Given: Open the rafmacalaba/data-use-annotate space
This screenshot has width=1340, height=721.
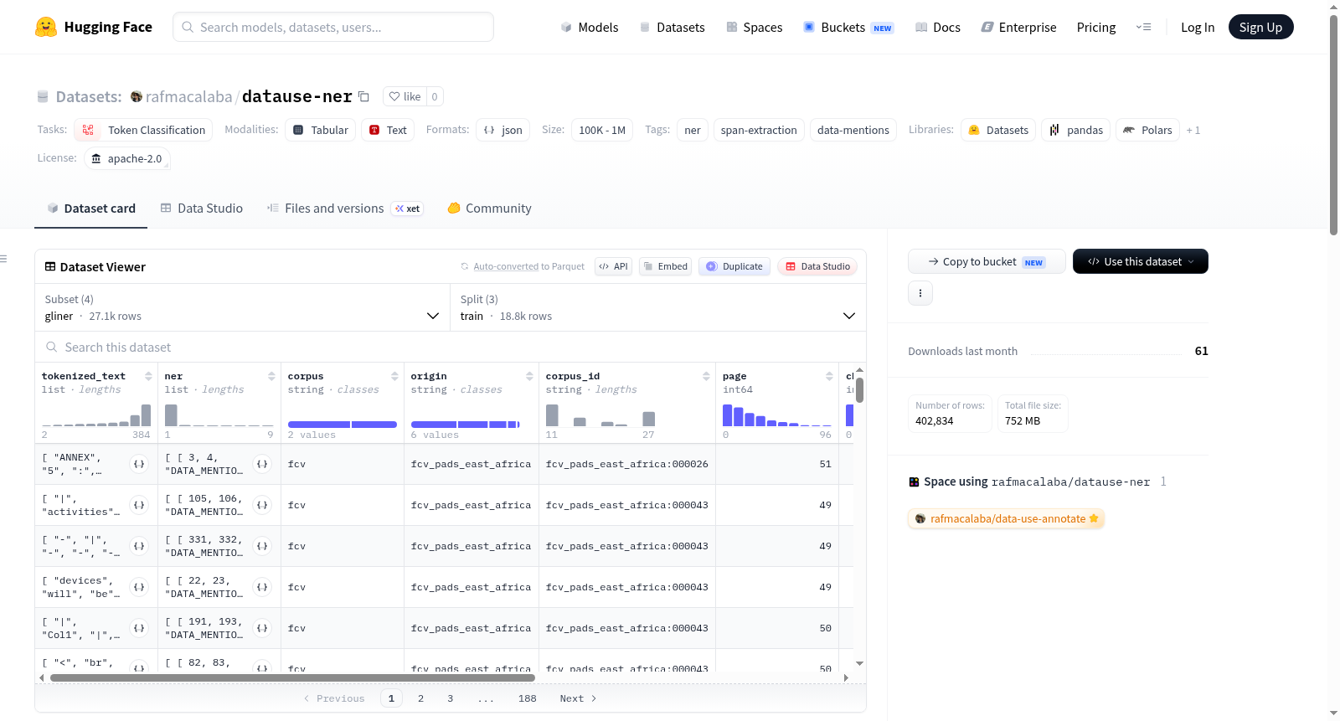Looking at the screenshot, I should point(1007,518).
